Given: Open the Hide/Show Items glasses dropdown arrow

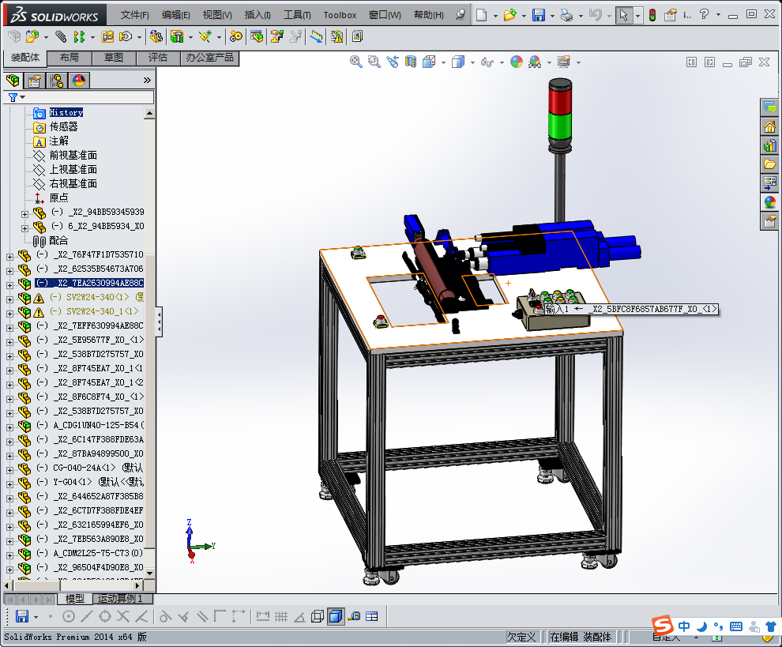Looking at the screenshot, I should click(x=502, y=62).
